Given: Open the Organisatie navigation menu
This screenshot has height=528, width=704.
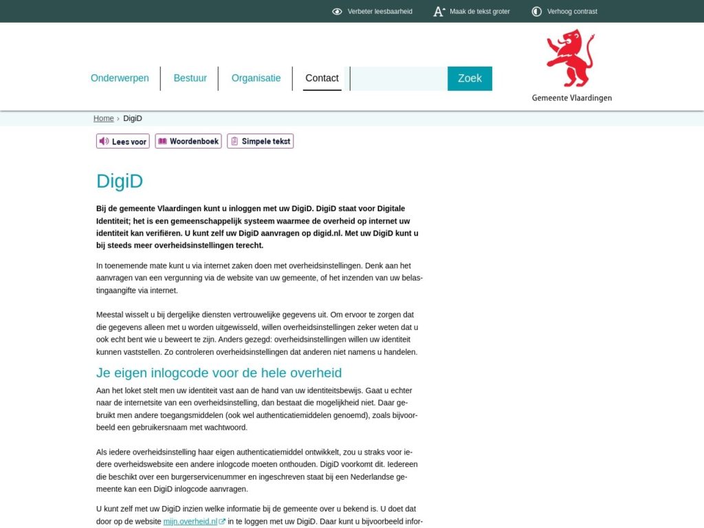Looking at the screenshot, I should 256,78.
